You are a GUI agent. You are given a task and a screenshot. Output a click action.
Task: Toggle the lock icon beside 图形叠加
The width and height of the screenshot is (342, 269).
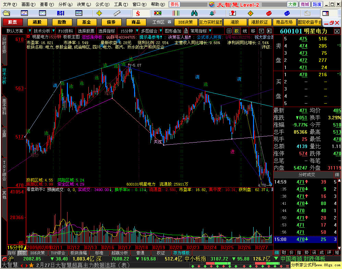[186, 31]
